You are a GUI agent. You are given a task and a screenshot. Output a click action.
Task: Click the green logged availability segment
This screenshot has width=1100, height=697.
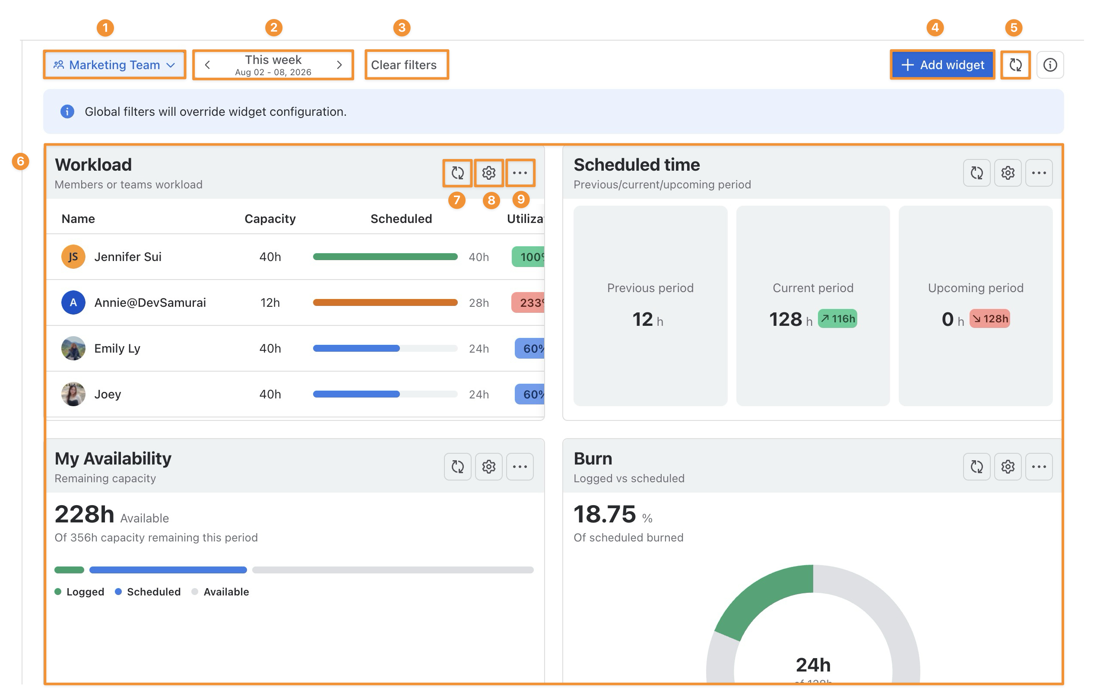coord(70,570)
